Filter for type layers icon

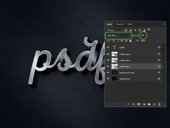pos(135,30)
